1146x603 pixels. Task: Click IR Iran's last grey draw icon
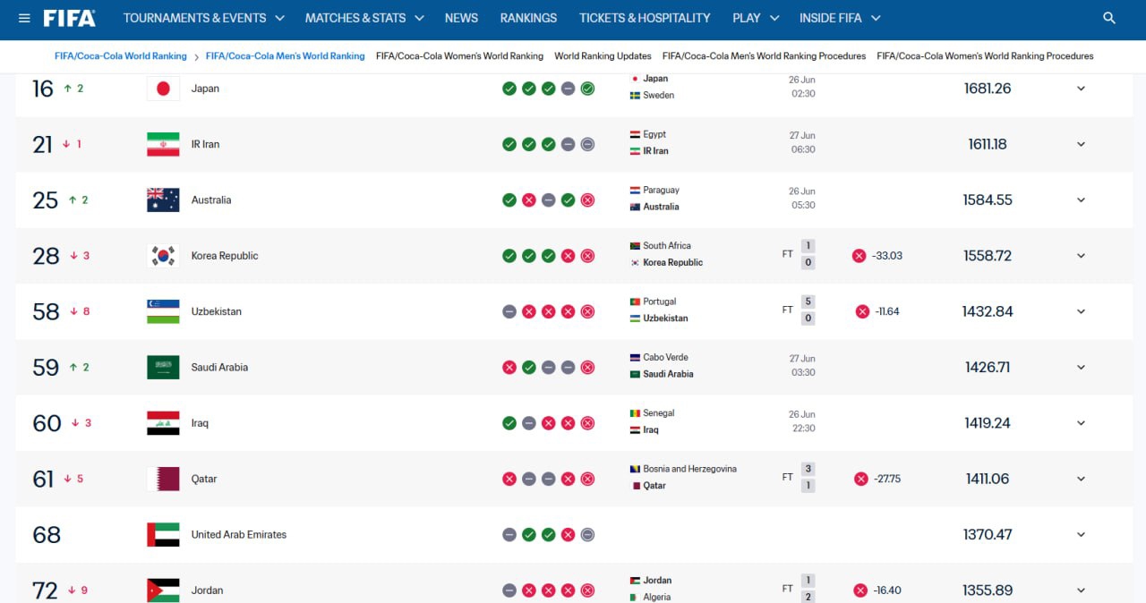(x=587, y=144)
